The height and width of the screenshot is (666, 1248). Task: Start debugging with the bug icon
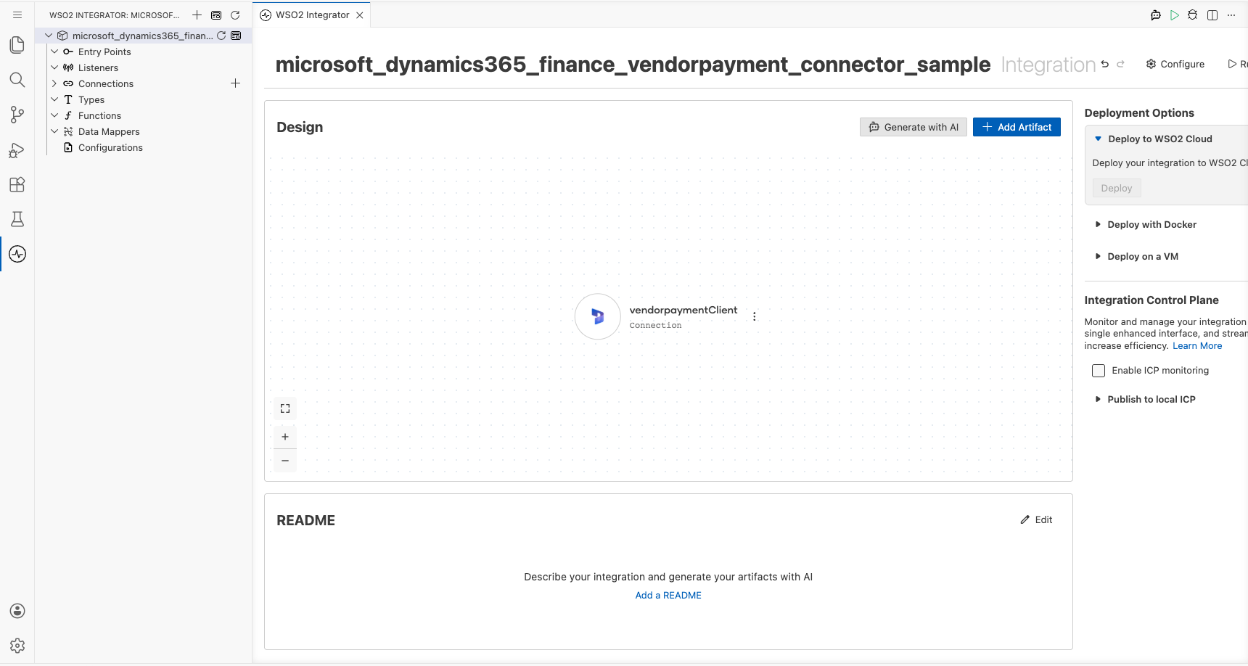point(1193,15)
